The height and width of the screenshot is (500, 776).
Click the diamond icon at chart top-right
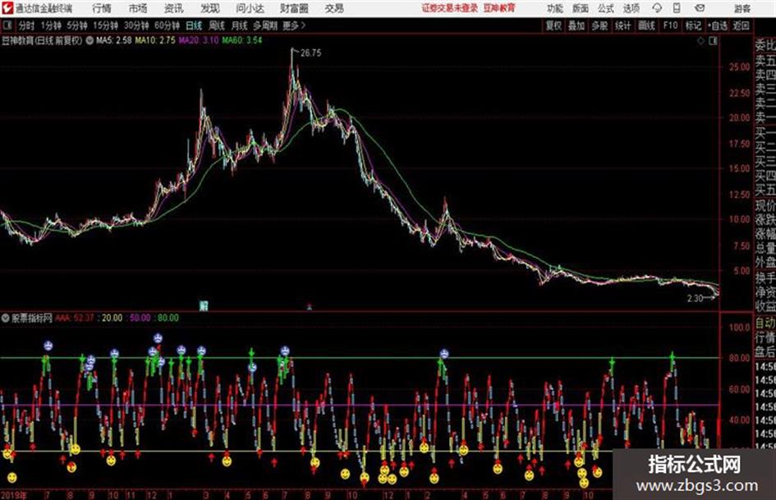click(x=700, y=41)
